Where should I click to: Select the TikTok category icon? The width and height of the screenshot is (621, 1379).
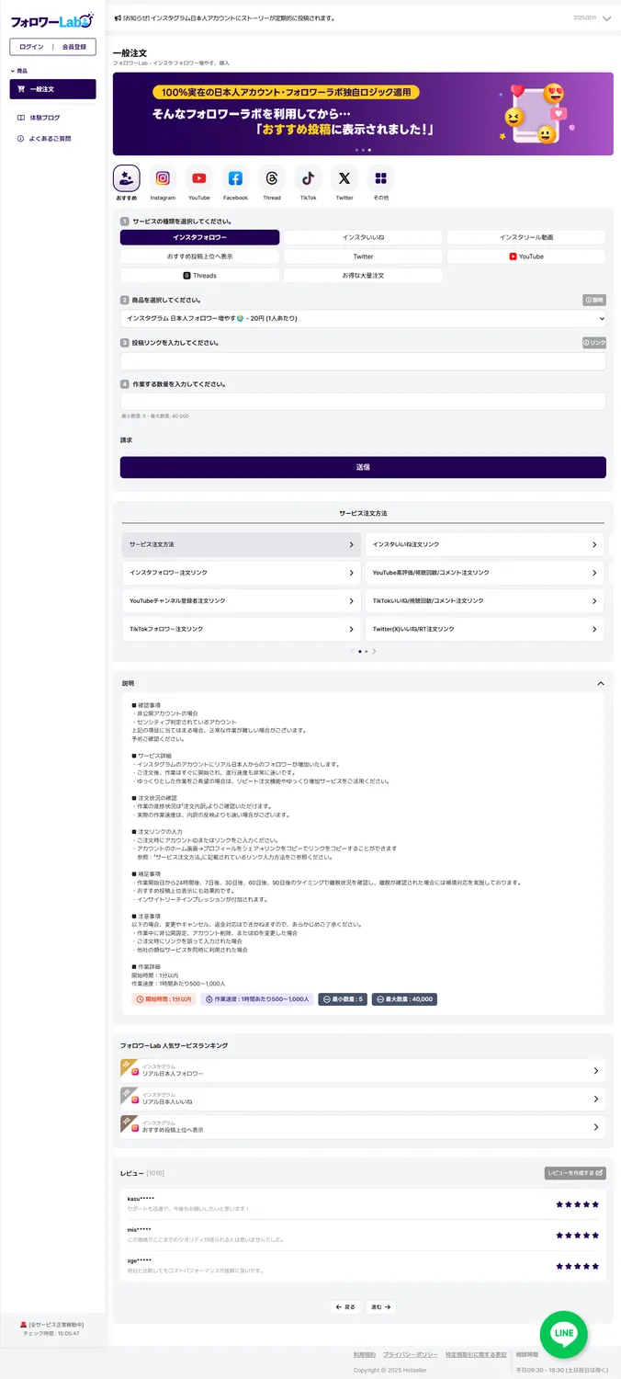(x=308, y=178)
